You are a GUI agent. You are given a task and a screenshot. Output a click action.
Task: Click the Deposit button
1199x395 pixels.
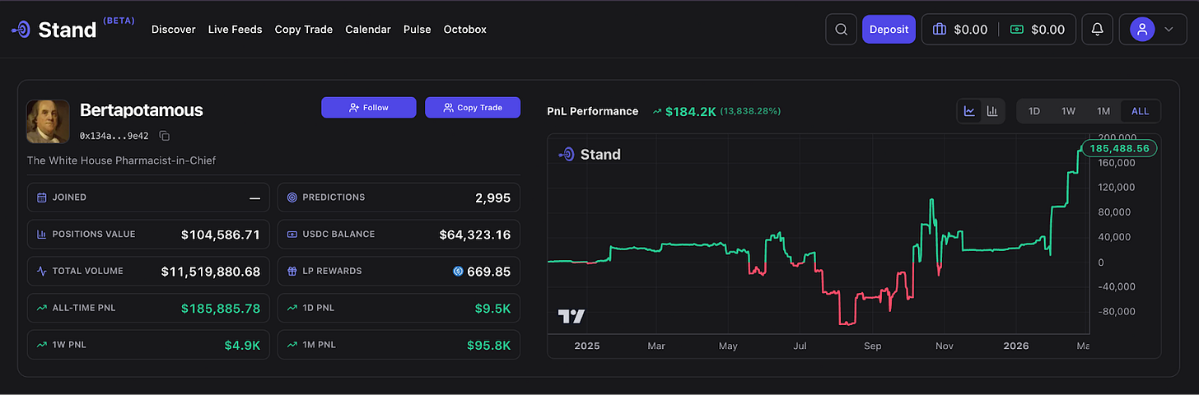click(x=889, y=29)
